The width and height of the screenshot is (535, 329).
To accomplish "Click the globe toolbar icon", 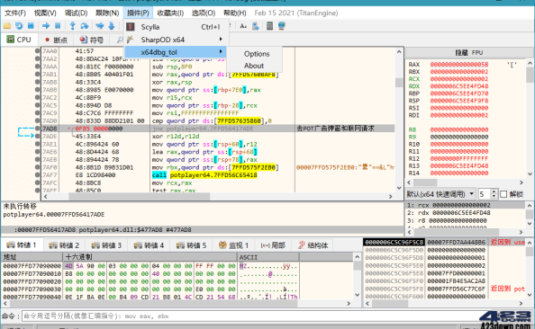I will click(282, 26).
